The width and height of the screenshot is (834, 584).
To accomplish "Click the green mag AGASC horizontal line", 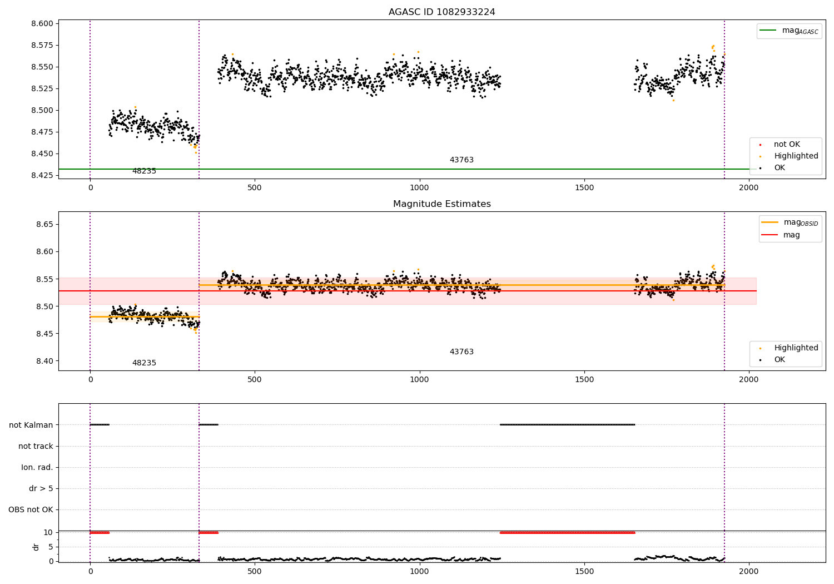I will click(407, 169).
